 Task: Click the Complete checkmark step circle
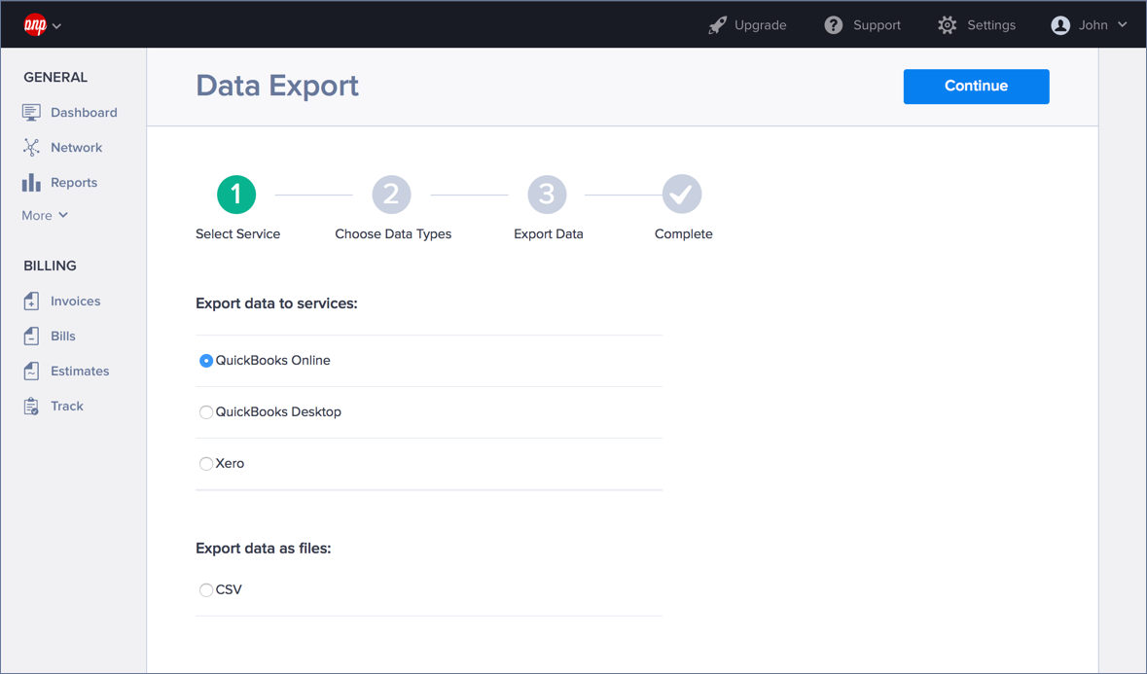click(x=682, y=195)
